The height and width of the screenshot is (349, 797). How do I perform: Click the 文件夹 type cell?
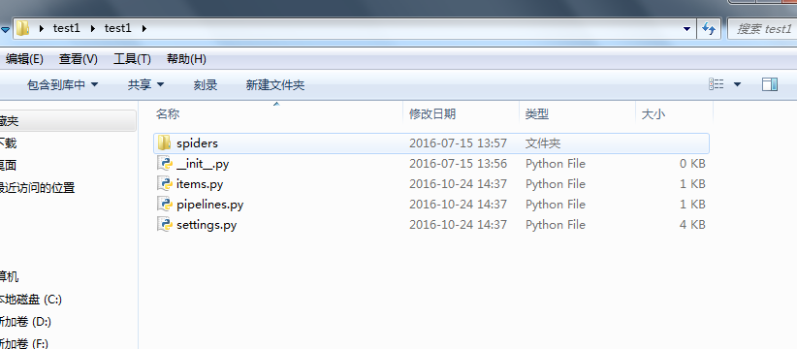(543, 143)
